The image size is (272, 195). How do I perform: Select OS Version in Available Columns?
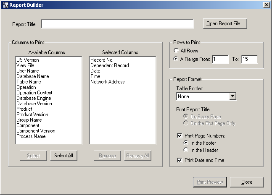point(28,60)
